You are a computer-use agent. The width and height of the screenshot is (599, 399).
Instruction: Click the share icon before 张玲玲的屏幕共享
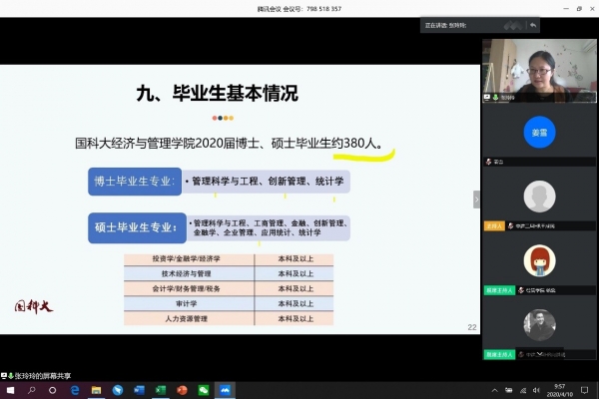[3, 376]
